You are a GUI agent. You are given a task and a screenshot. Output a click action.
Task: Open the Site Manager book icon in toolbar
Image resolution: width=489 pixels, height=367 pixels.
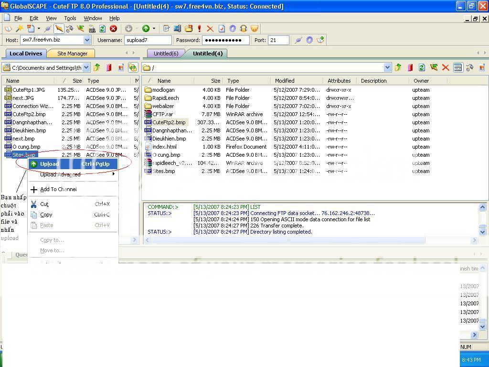9,29
